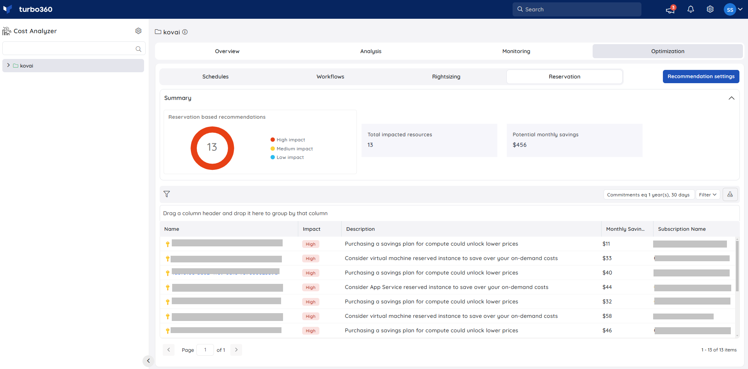Open the Workflows sub-tab

click(x=330, y=77)
